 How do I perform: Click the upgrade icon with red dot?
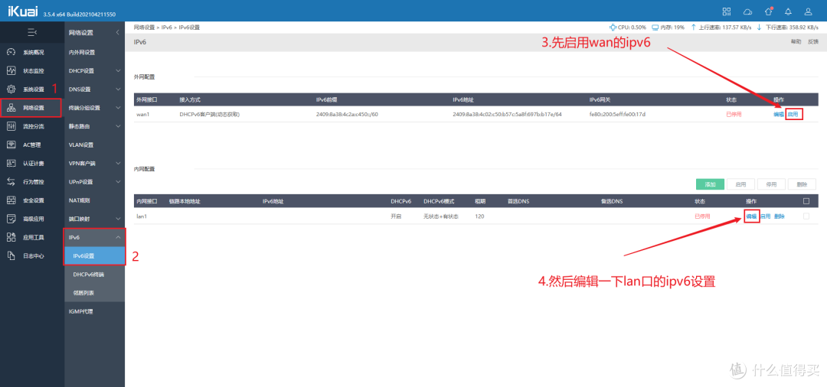[x=769, y=11]
